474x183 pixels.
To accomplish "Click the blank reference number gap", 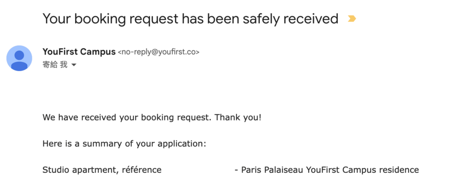I will [198, 170].
